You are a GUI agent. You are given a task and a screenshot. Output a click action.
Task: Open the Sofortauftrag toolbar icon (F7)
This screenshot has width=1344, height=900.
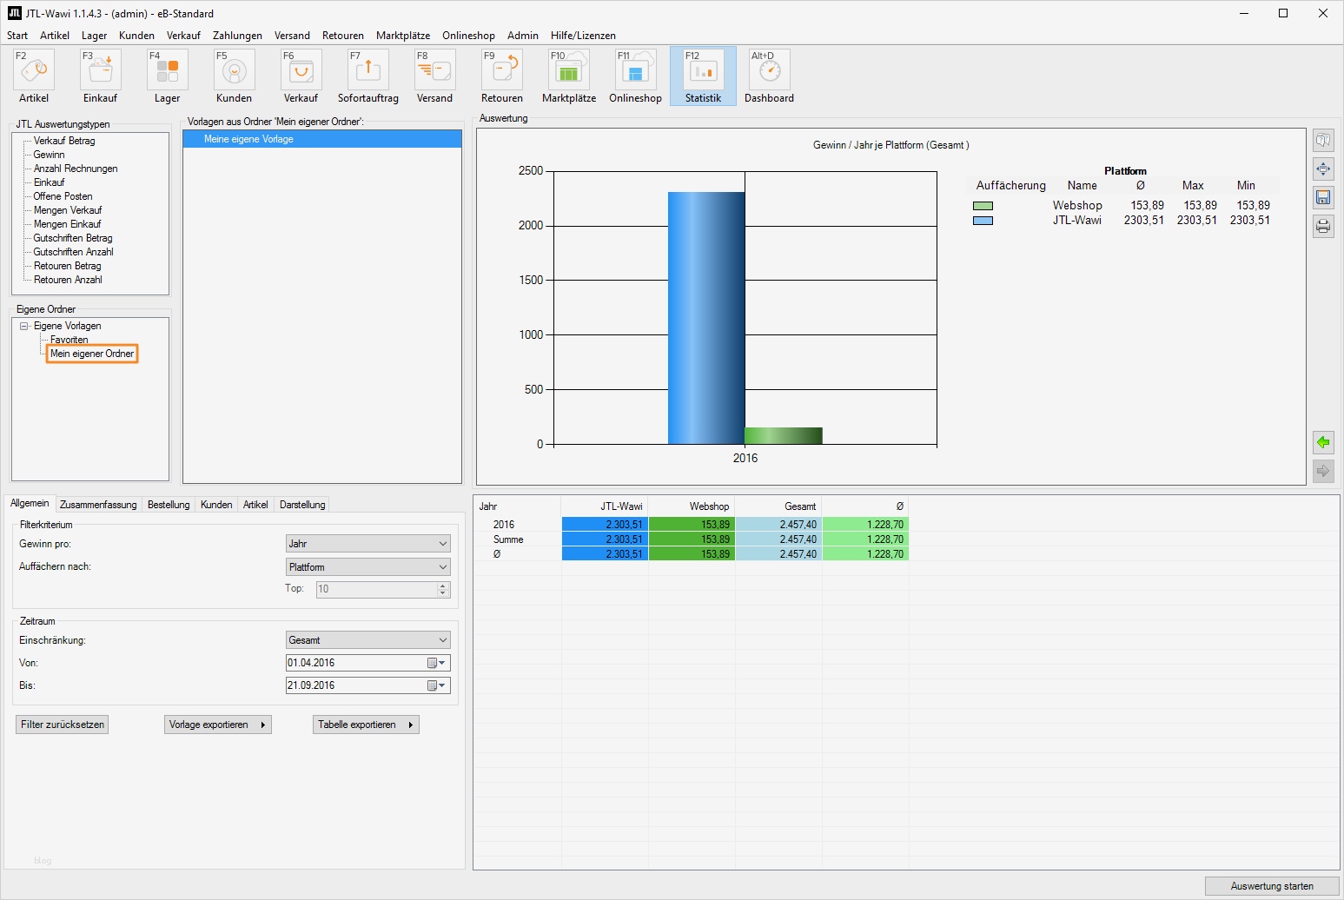(x=367, y=69)
